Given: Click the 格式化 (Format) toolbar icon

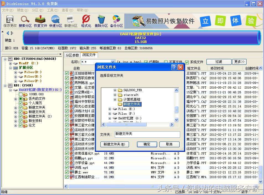Looking at the screenshot, I should [x=86, y=21].
